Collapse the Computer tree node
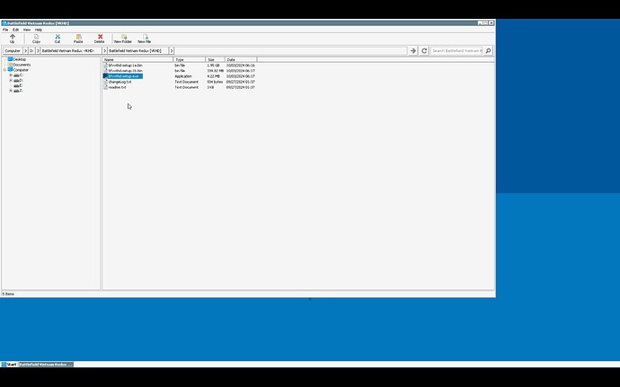Image resolution: width=620 pixels, height=387 pixels. click(x=4, y=70)
